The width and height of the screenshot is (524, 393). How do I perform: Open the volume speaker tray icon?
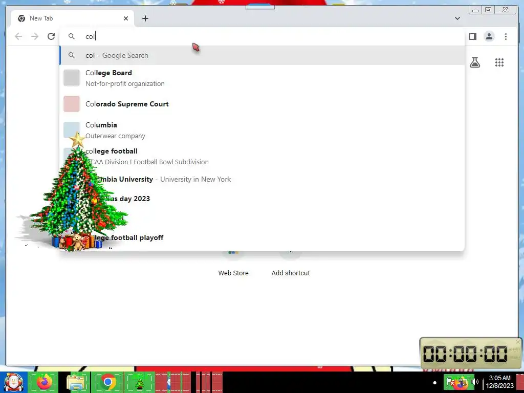474,382
